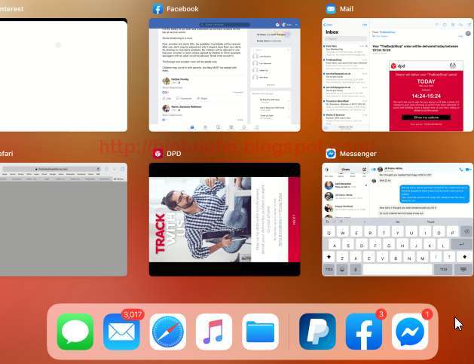Screen dimensions: 474x364
Task: Click the 'Messenger' card title text
Action: pyautogui.click(x=358, y=154)
